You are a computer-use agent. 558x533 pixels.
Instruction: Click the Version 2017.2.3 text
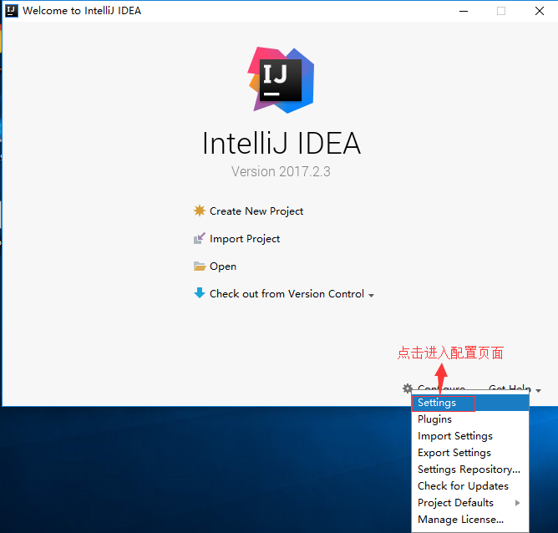[x=281, y=171]
